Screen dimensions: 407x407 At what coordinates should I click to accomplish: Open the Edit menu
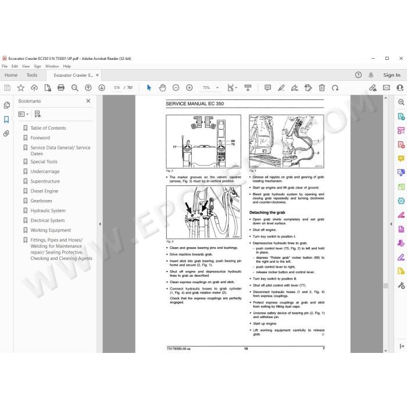[15, 66]
